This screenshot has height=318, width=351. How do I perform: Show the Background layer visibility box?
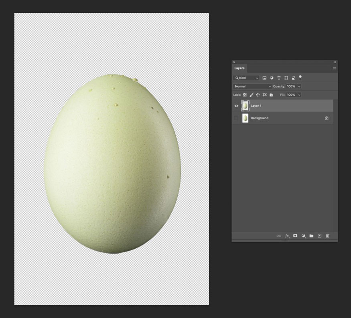coord(236,118)
